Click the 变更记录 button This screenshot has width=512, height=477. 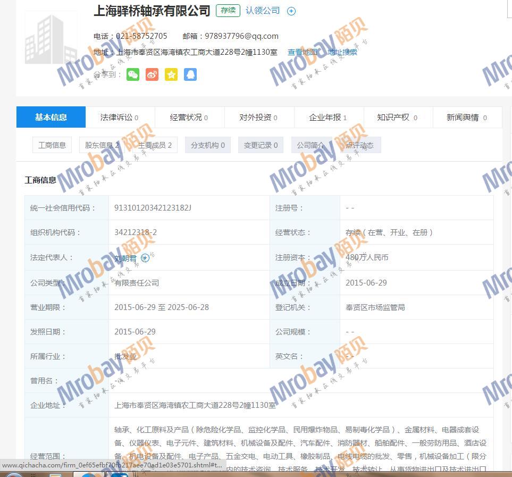(x=261, y=145)
